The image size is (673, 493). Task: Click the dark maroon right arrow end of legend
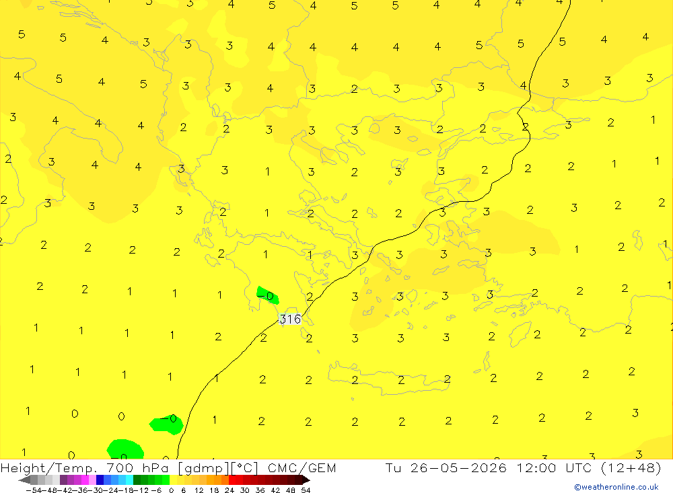pyautogui.click(x=306, y=480)
